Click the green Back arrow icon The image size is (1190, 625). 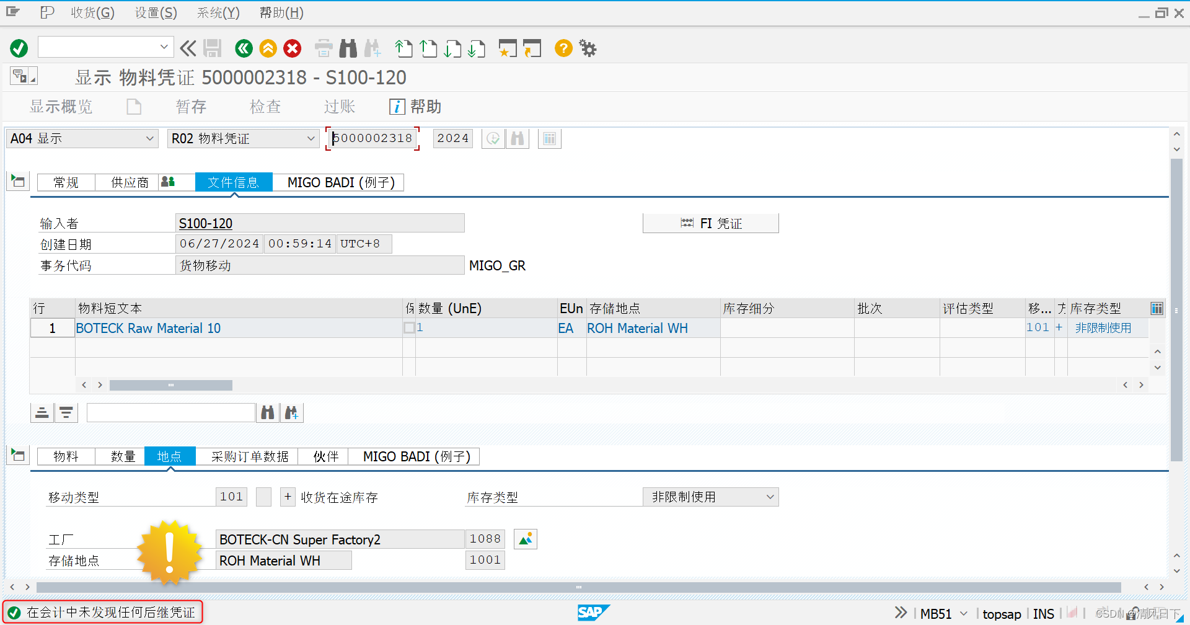244,48
